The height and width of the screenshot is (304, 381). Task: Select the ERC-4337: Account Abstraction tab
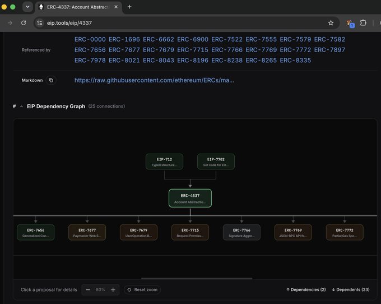point(78,7)
